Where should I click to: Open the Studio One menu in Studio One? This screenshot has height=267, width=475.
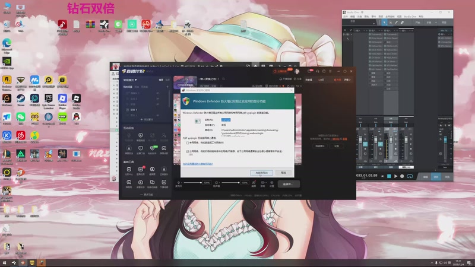pyautogui.click(x=410, y=17)
